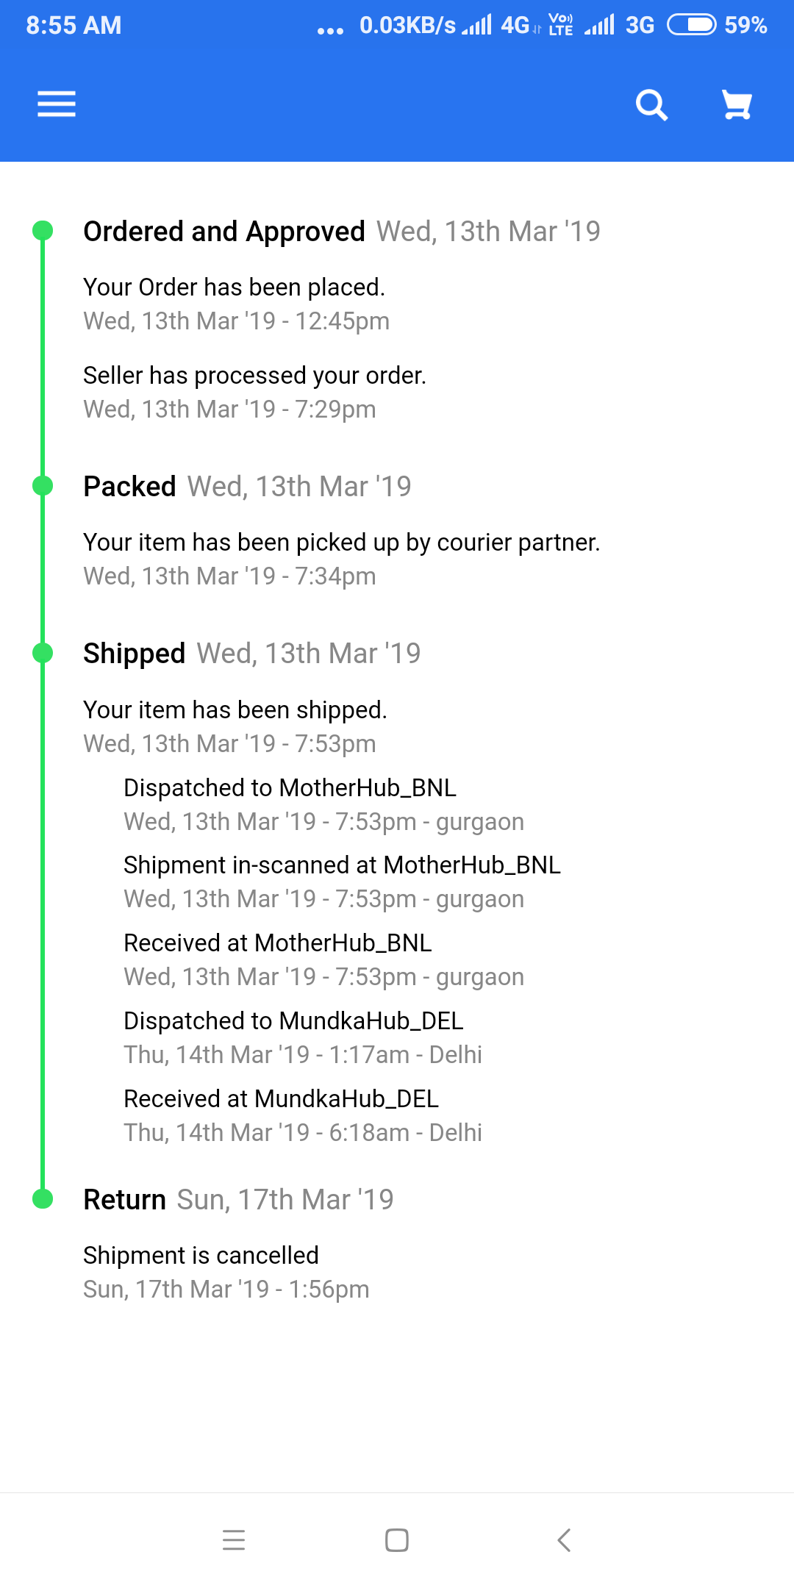Image resolution: width=794 pixels, height=1588 pixels.
Task: Open Android recent apps menu button
Action: coord(234,1540)
